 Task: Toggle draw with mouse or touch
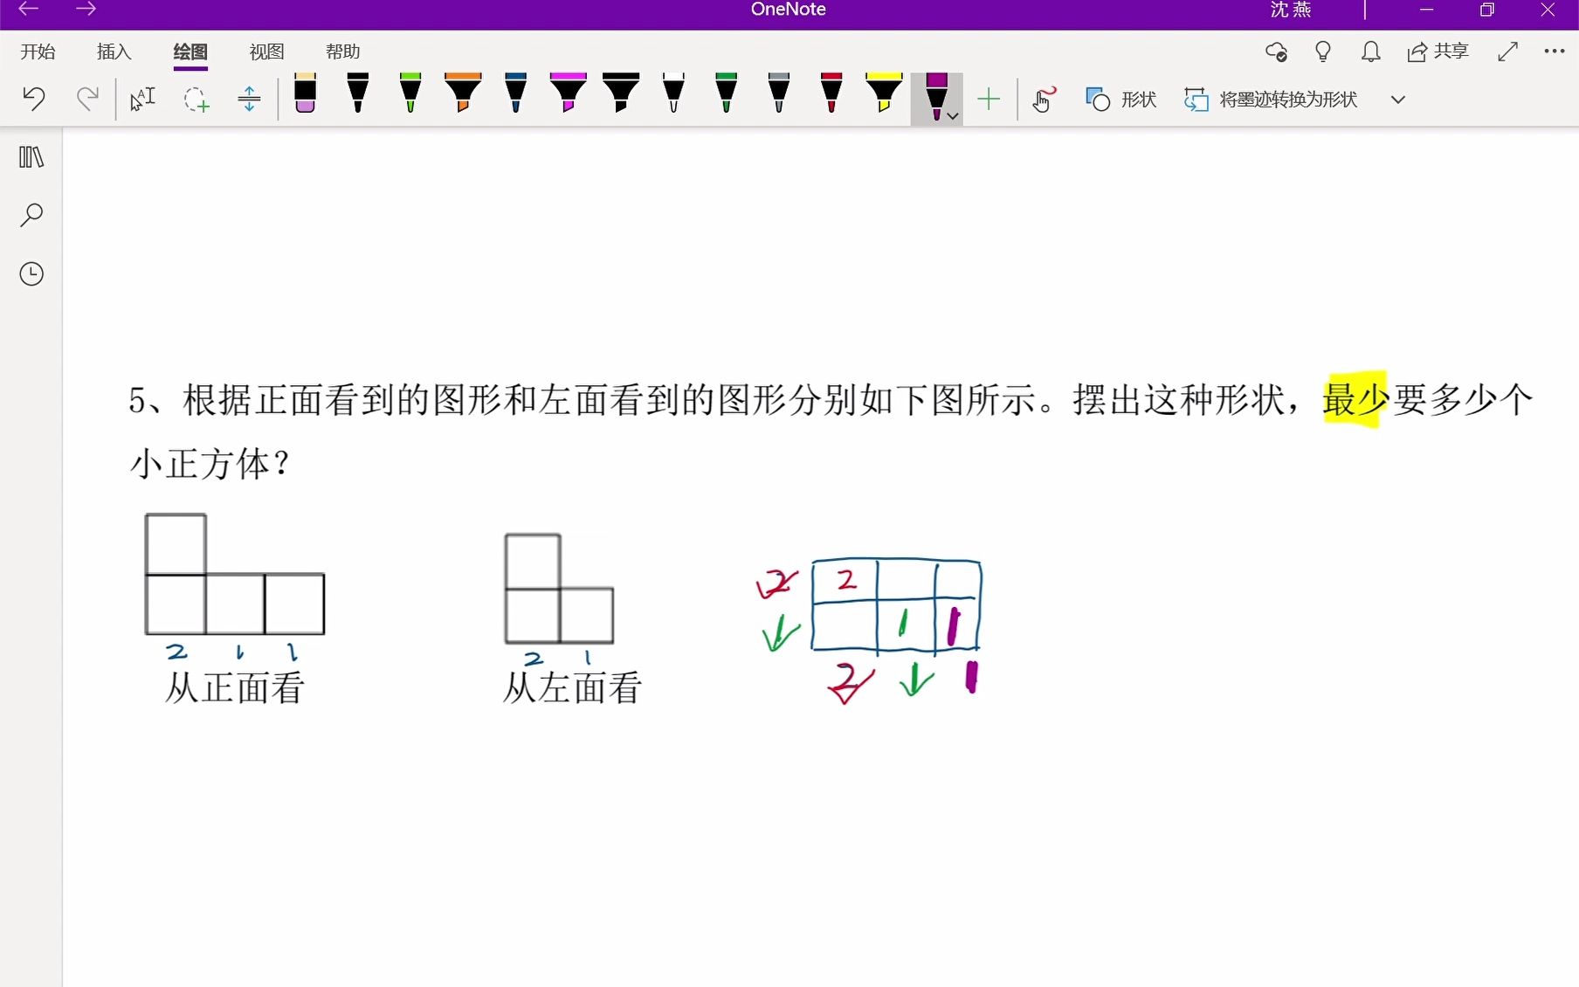(x=1044, y=99)
